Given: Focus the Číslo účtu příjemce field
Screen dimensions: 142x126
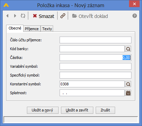Looking at the screenshot, I should (x=95, y=40).
